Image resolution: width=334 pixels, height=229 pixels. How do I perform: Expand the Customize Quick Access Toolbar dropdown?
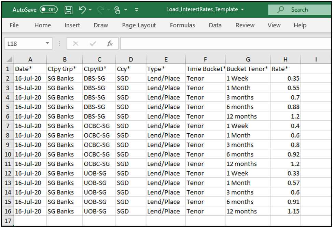[137, 10]
